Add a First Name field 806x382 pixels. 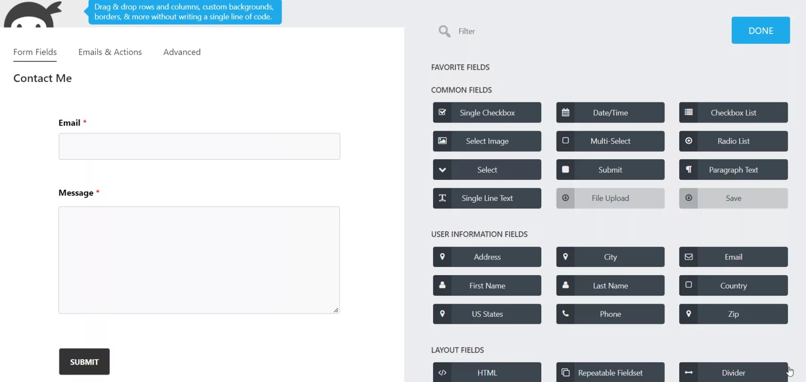click(487, 285)
